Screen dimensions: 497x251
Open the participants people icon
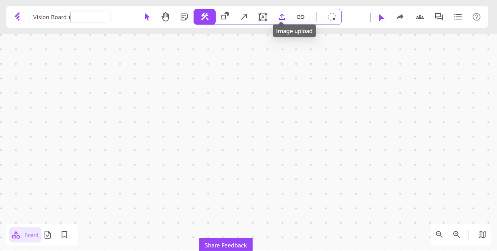(420, 17)
